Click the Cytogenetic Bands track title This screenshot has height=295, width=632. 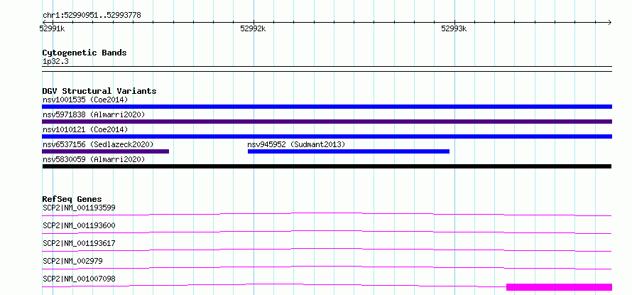pos(85,53)
